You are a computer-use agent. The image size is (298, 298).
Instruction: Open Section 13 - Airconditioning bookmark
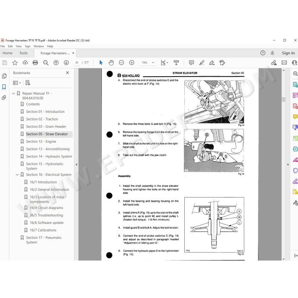[x=48, y=149]
